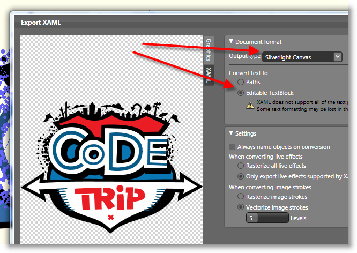
Task: Select the Paths radio button
Action: [x=241, y=82]
